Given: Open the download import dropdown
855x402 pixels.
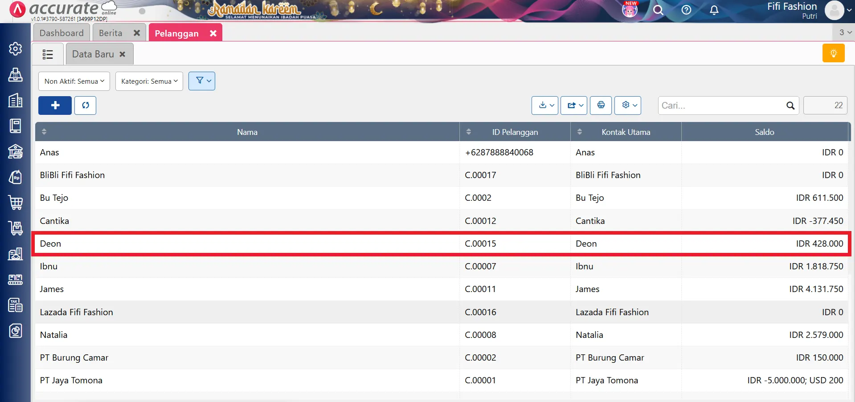Looking at the screenshot, I should pyautogui.click(x=544, y=105).
